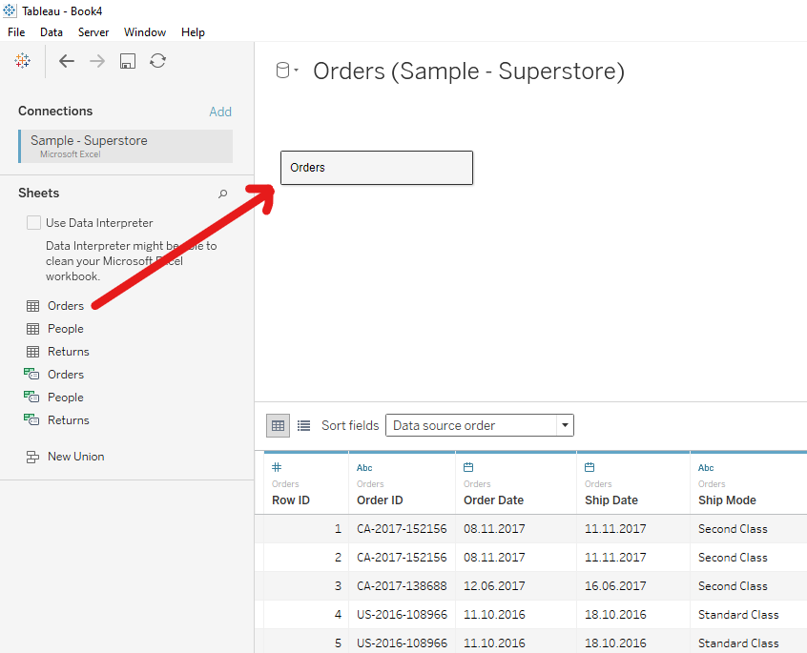Open the data source cylinder dropdown arrow
The image size is (807, 653).
coord(297,71)
